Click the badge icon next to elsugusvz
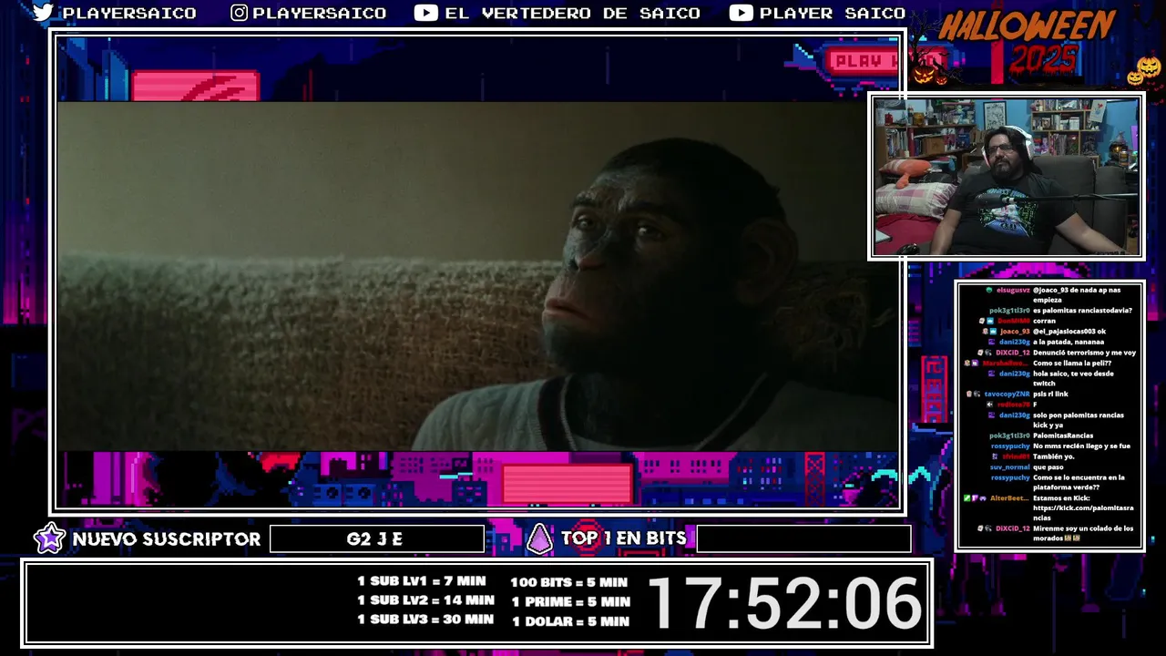Screen dimensions: 1166x656 [x=989, y=291]
